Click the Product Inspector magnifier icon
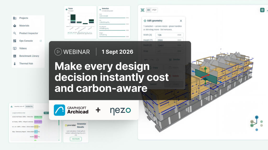Viewport: 268px width, 150px height. pos(15,33)
